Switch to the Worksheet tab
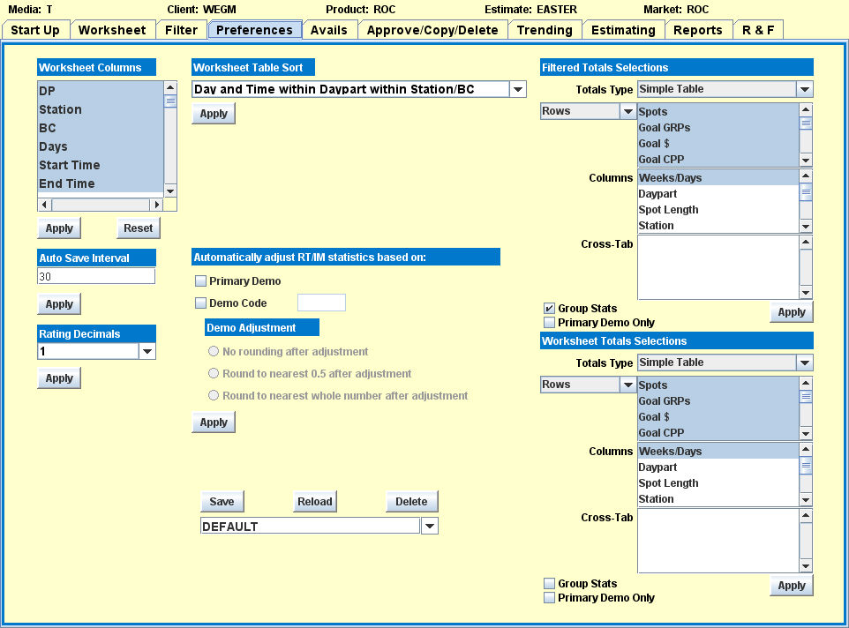 [112, 30]
